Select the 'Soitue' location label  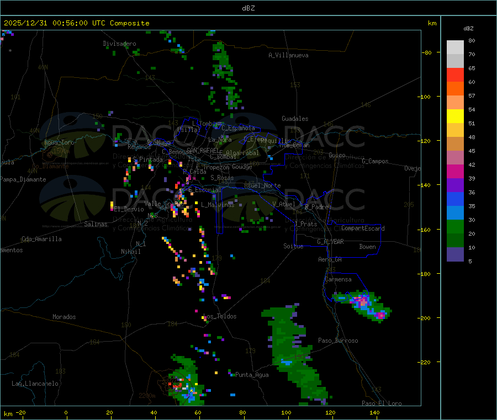coord(293,246)
